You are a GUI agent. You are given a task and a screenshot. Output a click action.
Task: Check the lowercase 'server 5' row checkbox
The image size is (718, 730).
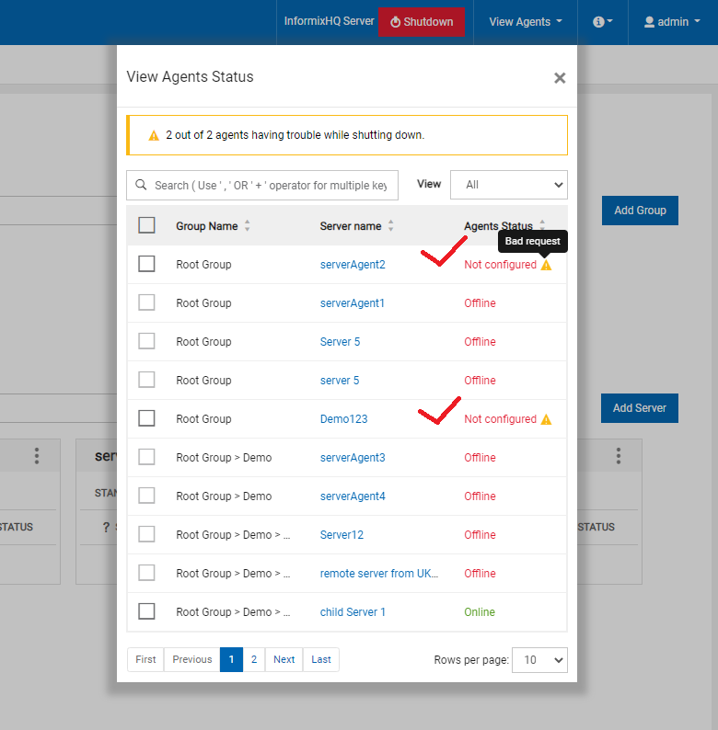pos(146,380)
